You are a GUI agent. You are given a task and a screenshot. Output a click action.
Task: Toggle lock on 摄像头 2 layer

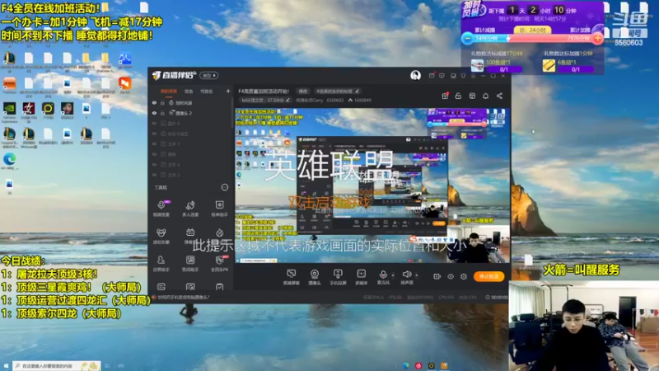[x=162, y=113]
